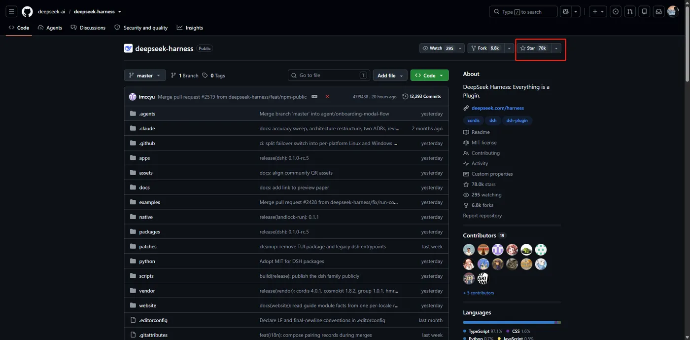Open the Create new plus dropdown
This screenshot has width=690, height=340.
click(x=598, y=11)
